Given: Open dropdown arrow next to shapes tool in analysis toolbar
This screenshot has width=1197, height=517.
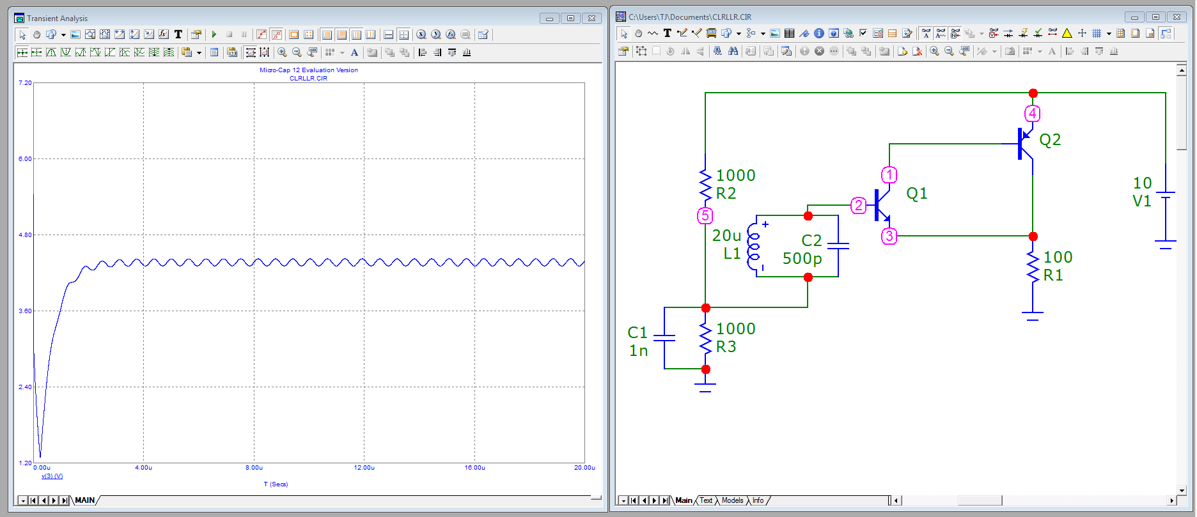Looking at the screenshot, I should [x=63, y=35].
